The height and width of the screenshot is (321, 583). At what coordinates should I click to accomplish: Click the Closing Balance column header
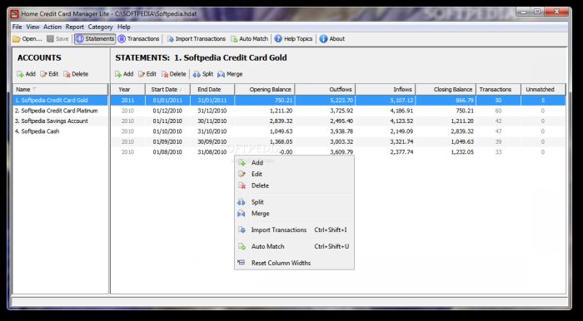(x=446, y=90)
